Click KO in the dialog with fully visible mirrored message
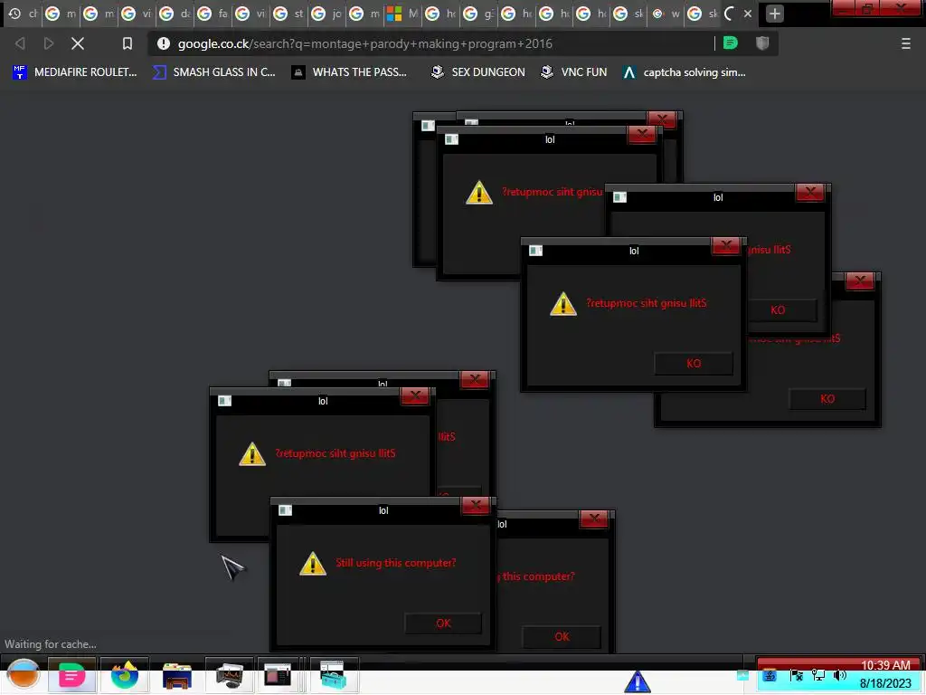The height and width of the screenshot is (695, 926). (x=694, y=364)
